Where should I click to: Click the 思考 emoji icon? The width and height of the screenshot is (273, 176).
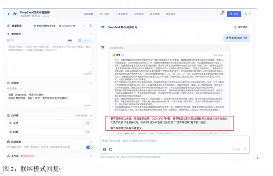(x=114, y=55)
